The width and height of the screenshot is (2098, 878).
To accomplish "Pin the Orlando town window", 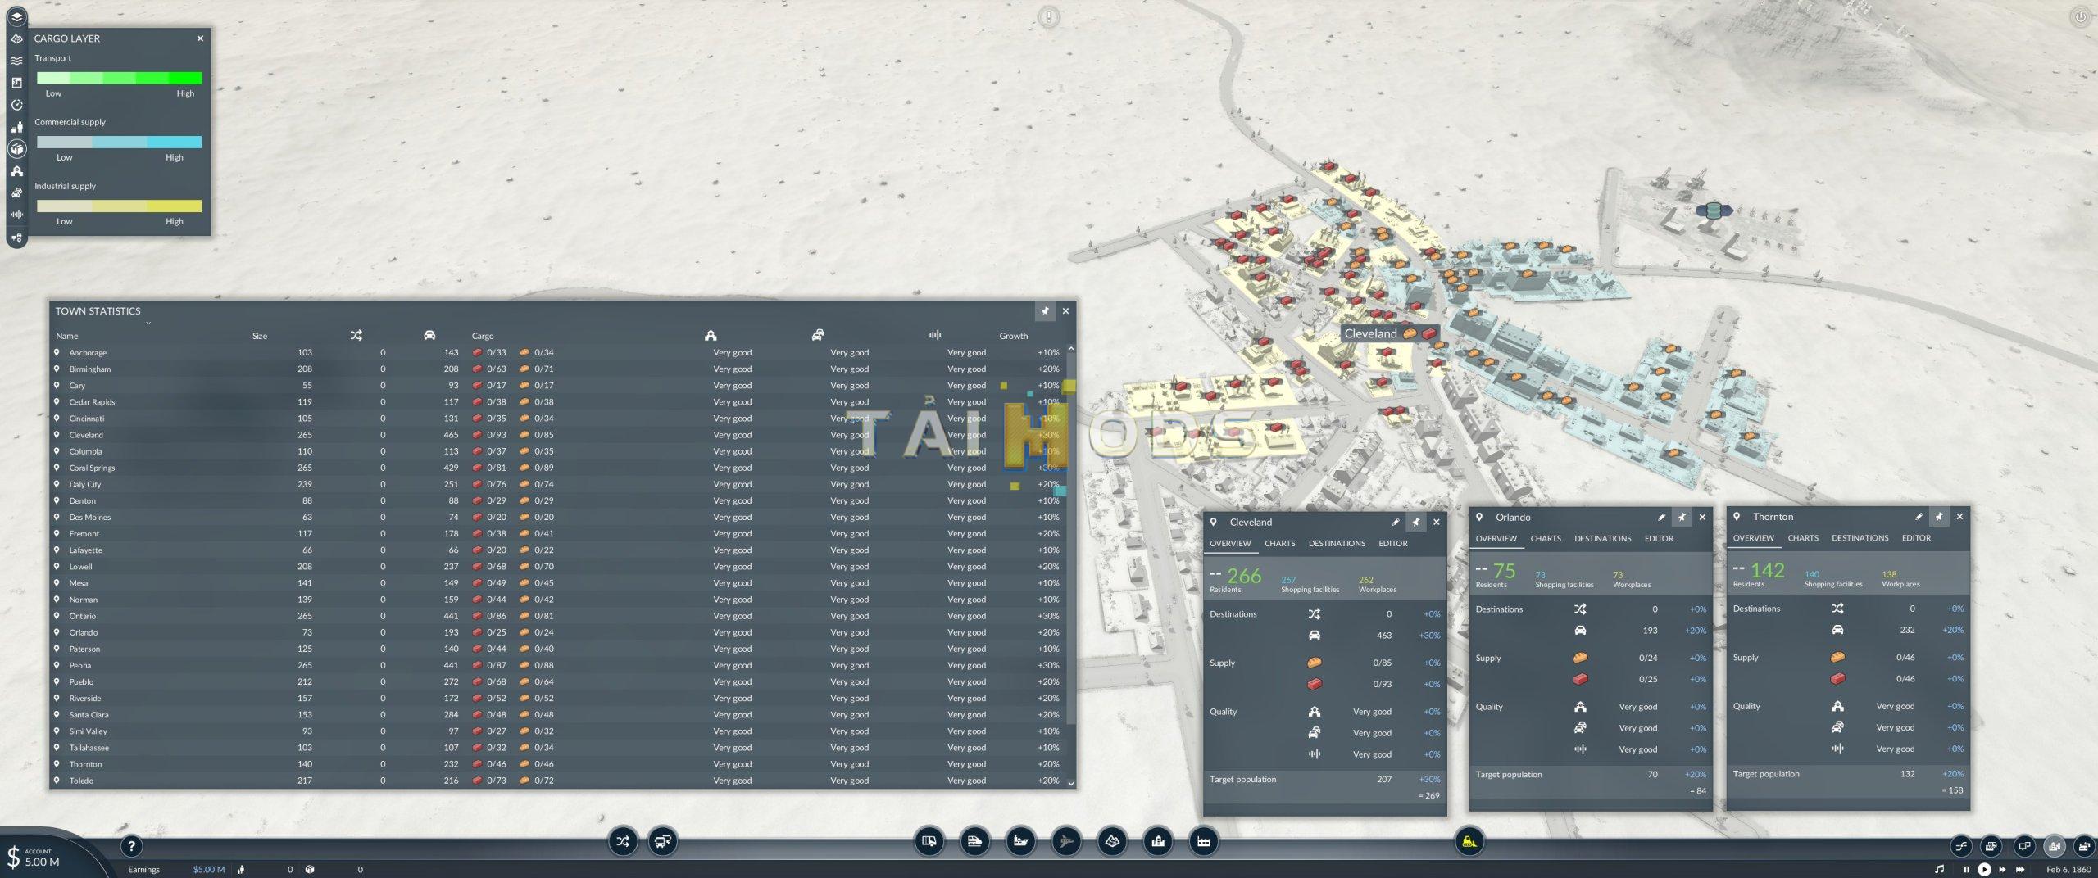I will pos(1682,517).
